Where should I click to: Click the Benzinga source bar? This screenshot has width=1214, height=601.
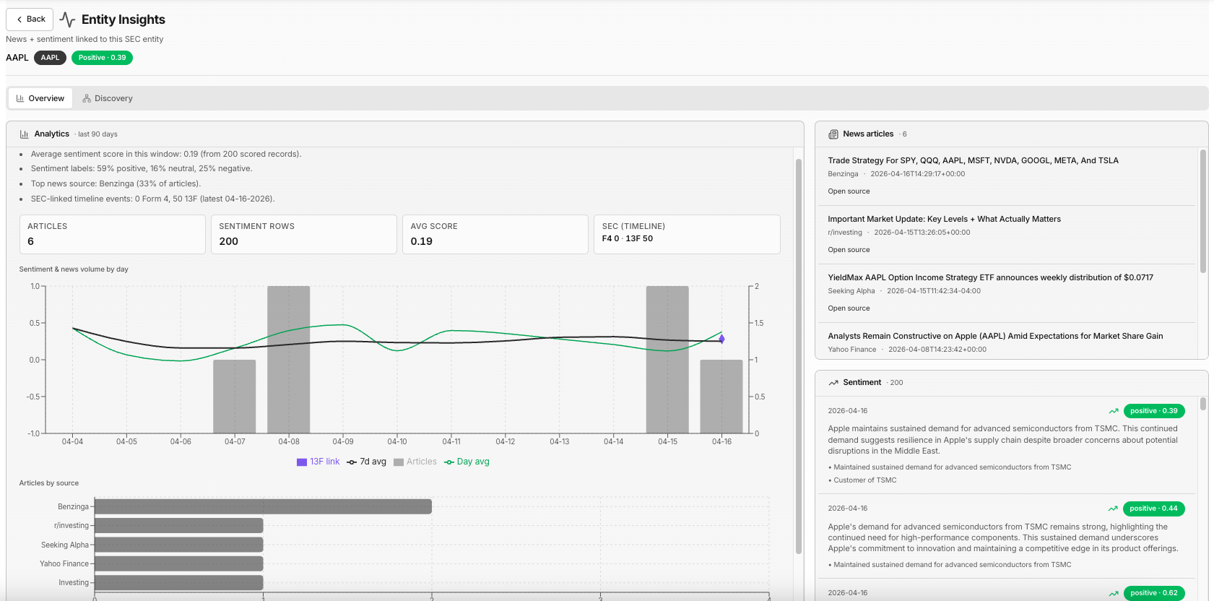[x=263, y=506]
